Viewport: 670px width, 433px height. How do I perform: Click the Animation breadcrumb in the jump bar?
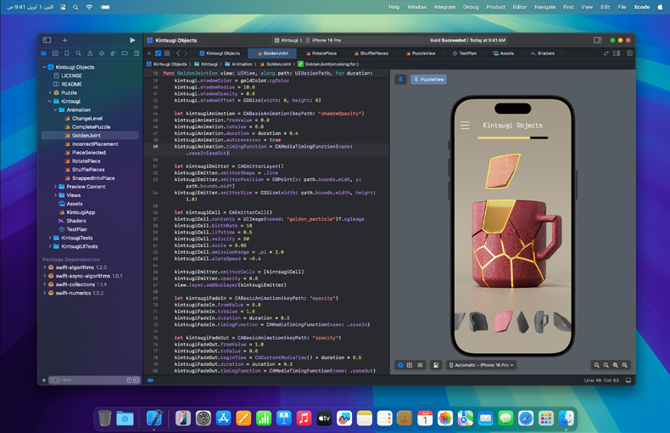[x=238, y=65]
